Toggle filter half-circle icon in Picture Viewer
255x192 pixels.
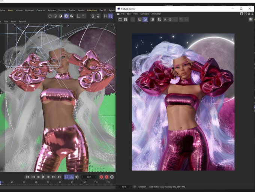point(152,19)
